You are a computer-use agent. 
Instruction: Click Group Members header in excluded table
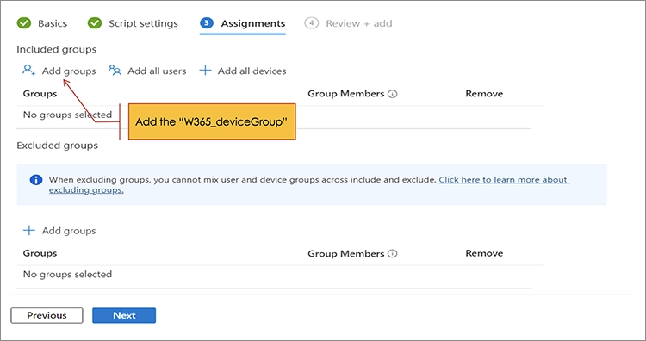pyautogui.click(x=346, y=254)
